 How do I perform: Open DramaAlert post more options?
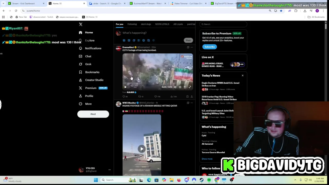point(192,47)
